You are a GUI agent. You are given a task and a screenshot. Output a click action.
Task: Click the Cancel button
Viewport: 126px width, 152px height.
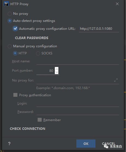109,144
